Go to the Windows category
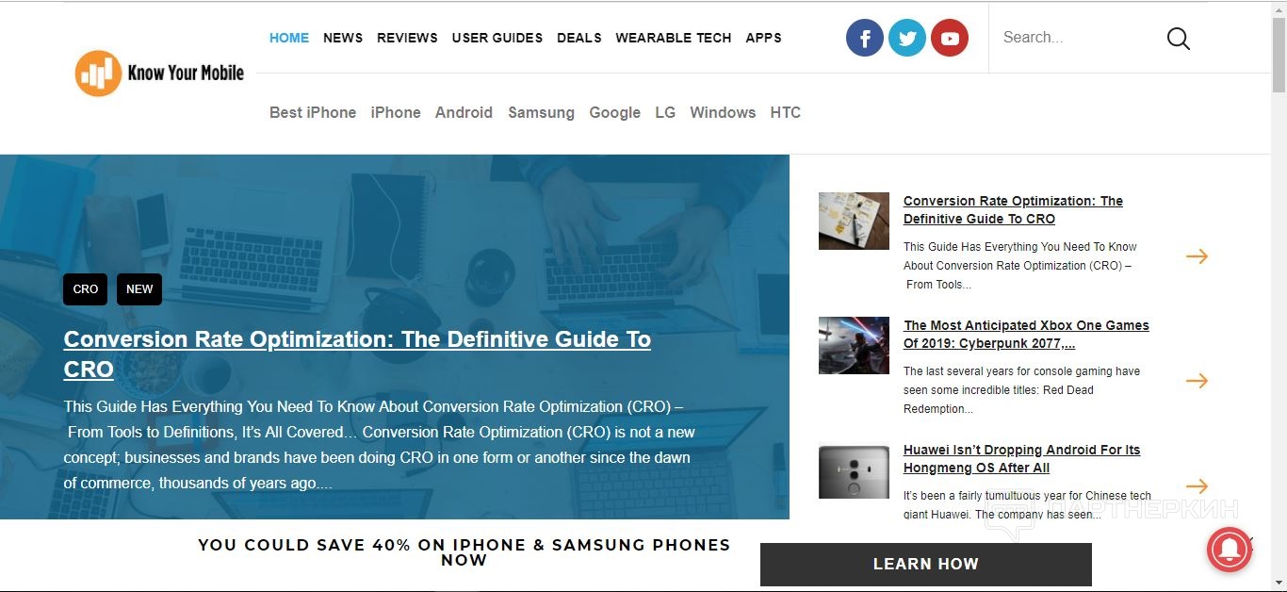This screenshot has width=1287, height=592. [x=723, y=112]
